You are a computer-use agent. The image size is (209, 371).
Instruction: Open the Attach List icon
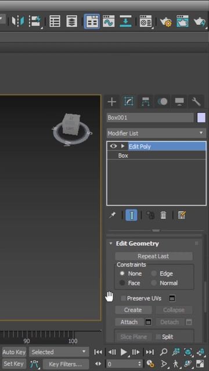[148, 322]
